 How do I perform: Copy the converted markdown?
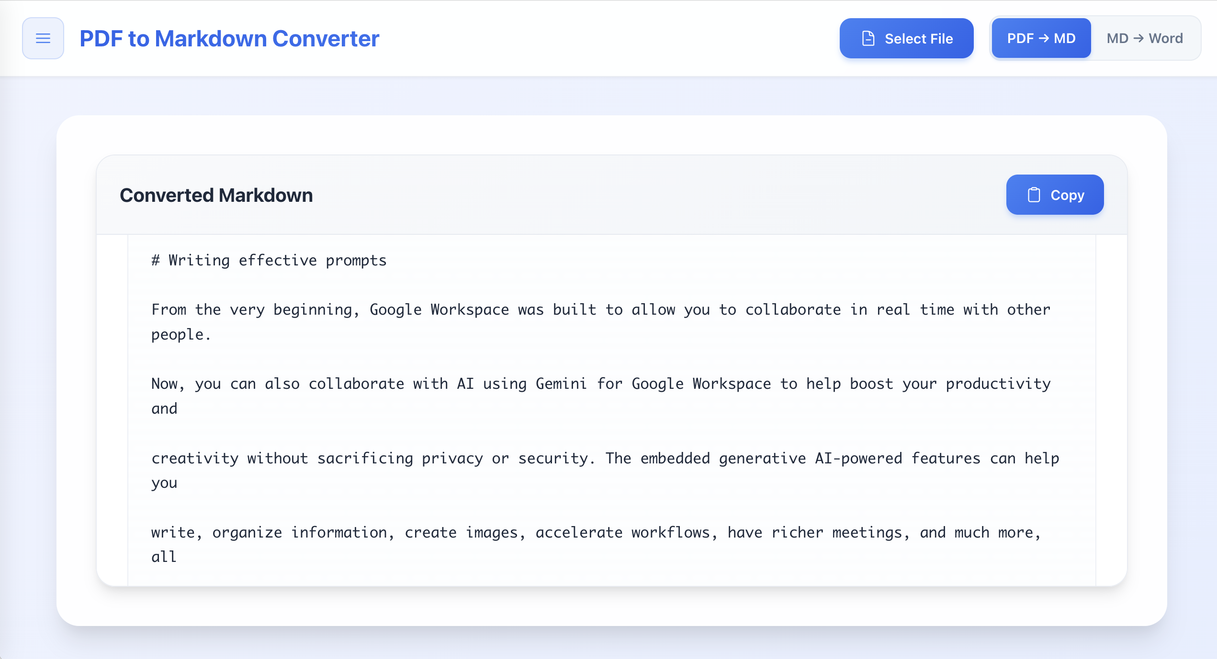click(1055, 195)
